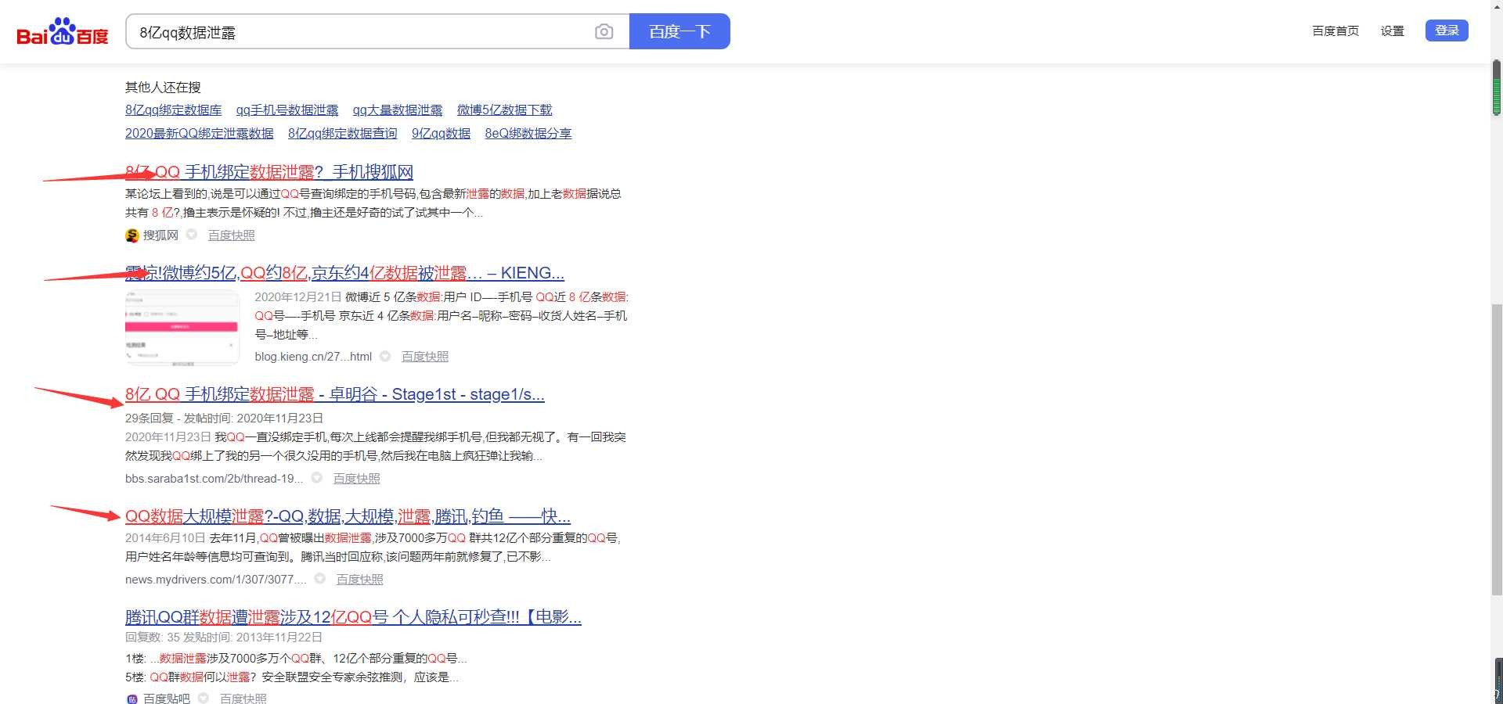Click text 回复数: 35 发贴时间: 2013年11月22日
This screenshot has width=1503, height=704.
coord(224,638)
